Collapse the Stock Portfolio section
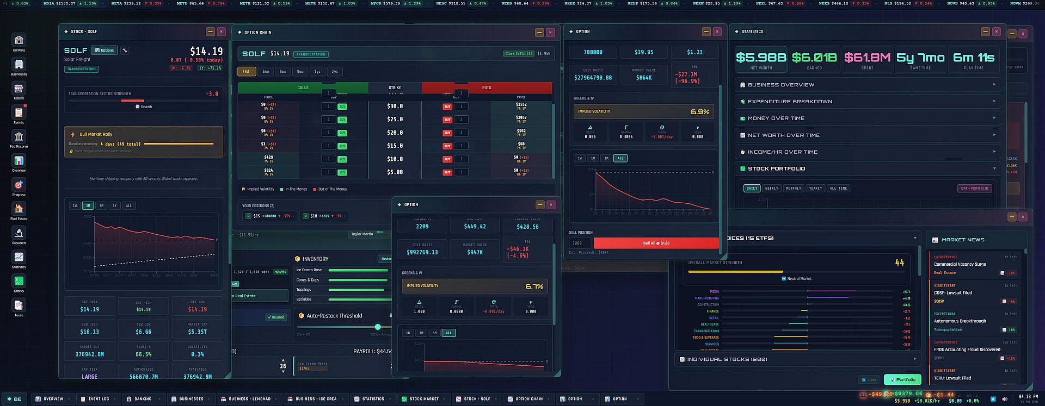This screenshot has width=1045, height=406. (869, 169)
